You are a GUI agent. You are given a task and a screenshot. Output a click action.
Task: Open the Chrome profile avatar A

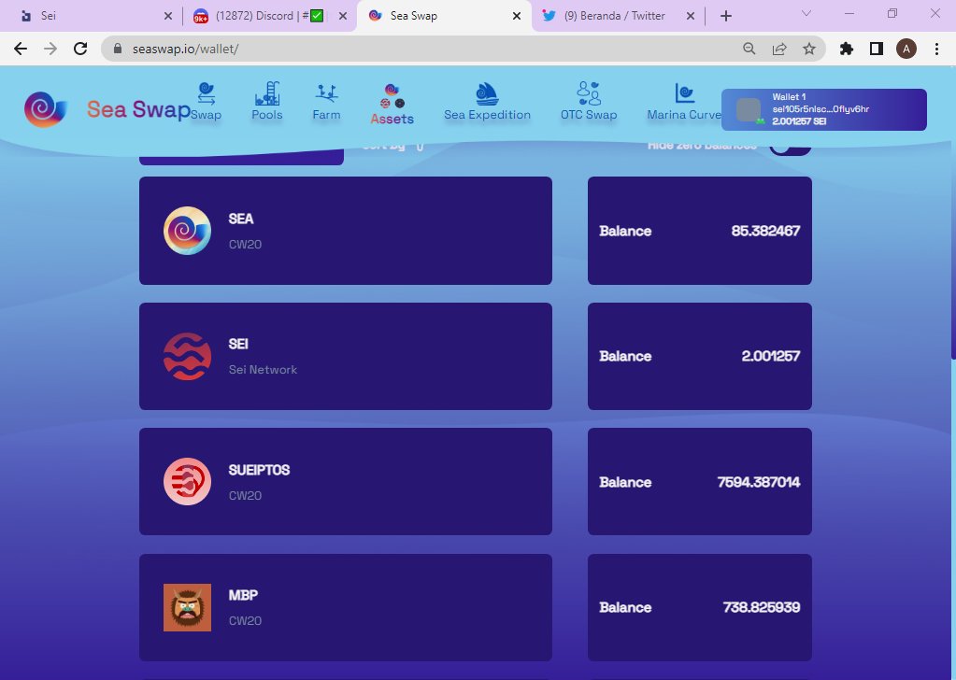(x=906, y=49)
